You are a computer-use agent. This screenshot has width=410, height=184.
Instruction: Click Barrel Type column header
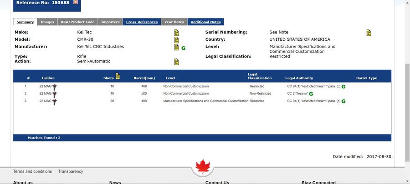pos(367,78)
